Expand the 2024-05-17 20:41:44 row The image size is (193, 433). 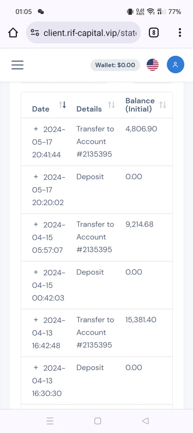tap(36, 129)
